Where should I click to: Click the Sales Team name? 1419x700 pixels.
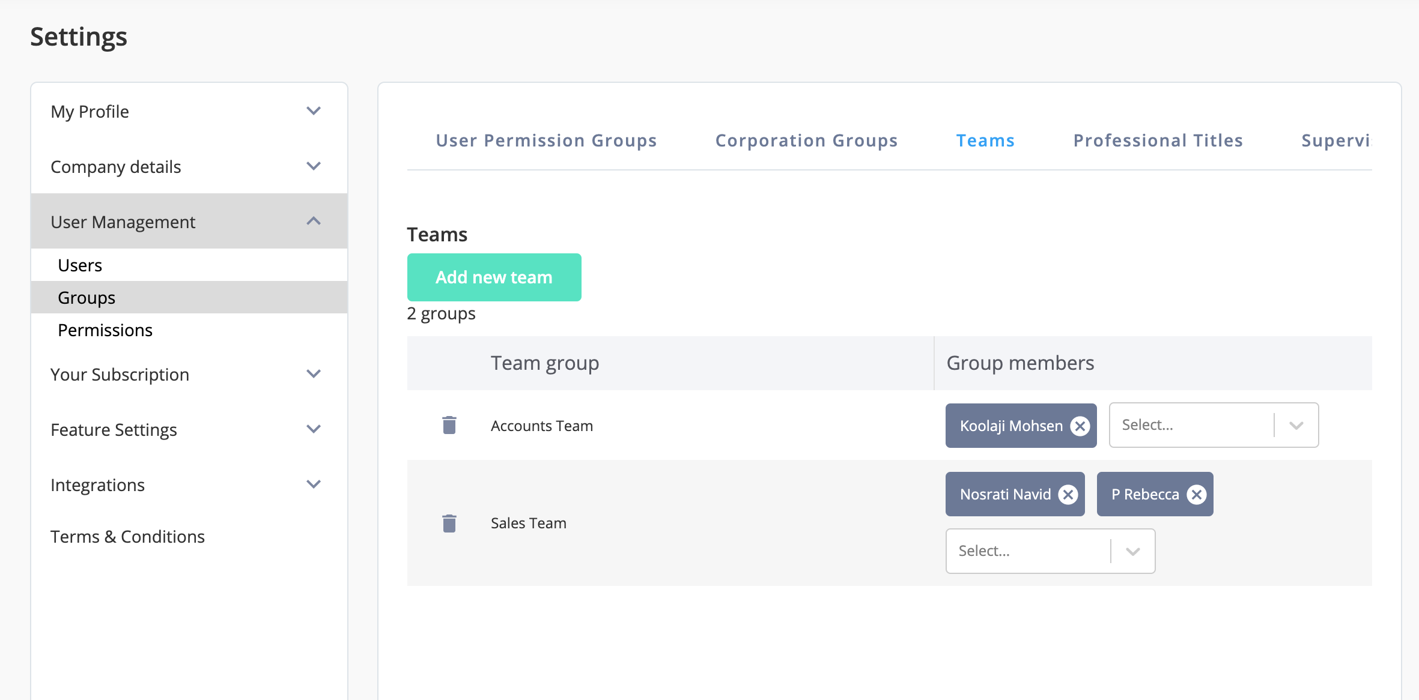click(528, 523)
